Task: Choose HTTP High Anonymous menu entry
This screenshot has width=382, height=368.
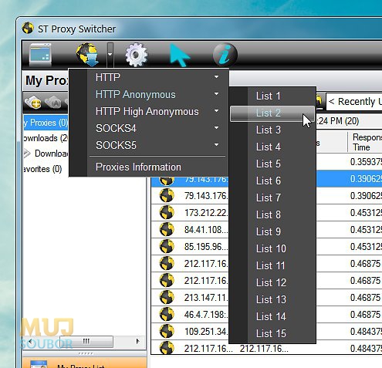Action: (x=147, y=112)
